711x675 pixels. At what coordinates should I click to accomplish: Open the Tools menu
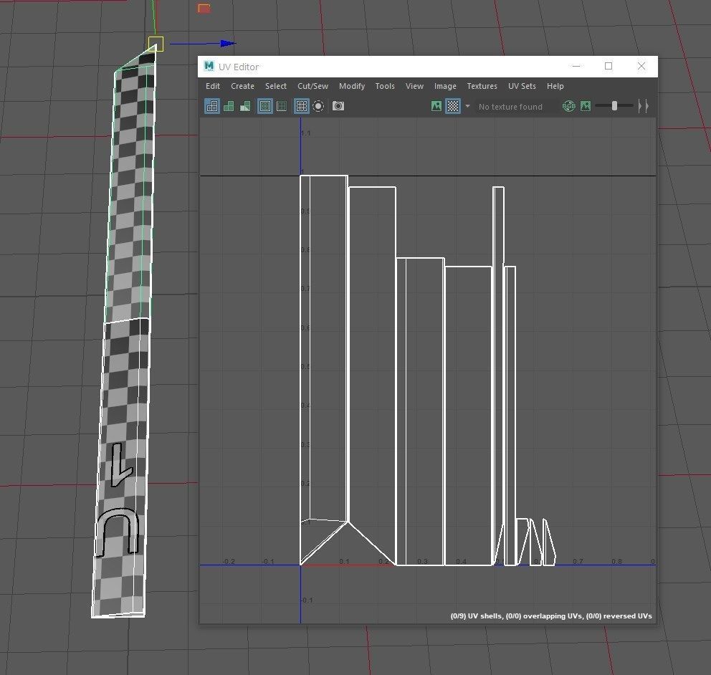point(385,86)
